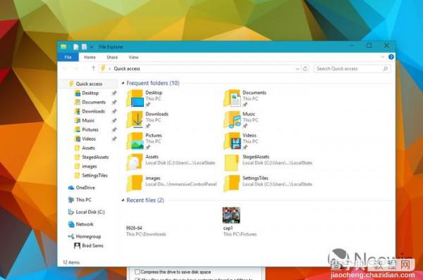Switch to the Share ribbon tab
The height and width of the screenshot is (280, 423).
pyautogui.click(x=112, y=57)
